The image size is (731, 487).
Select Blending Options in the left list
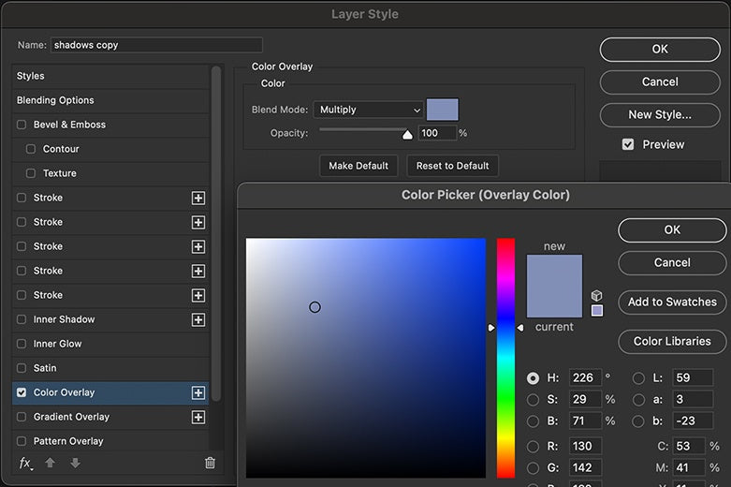pyautogui.click(x=110, y=100)
